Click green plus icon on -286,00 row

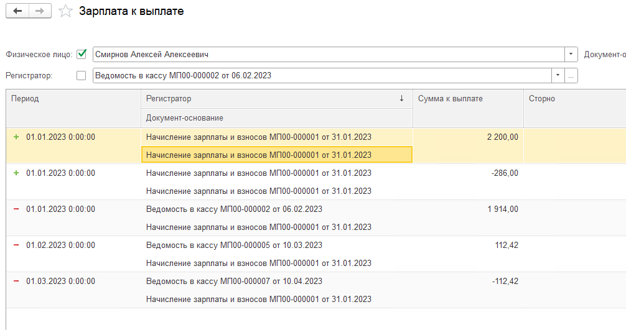(16, 173)
